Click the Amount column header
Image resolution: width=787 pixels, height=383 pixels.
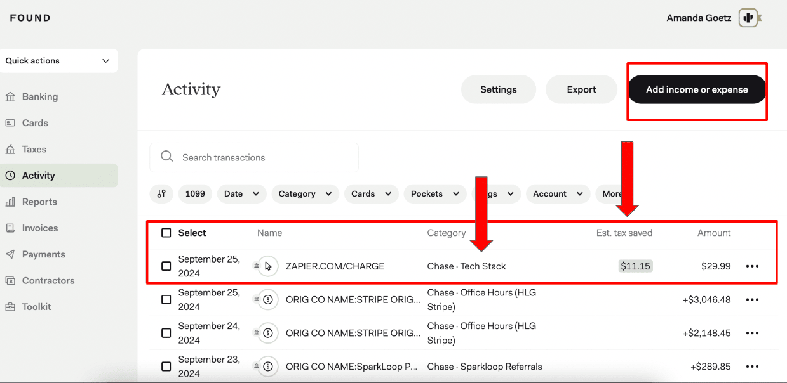[714, 233]
